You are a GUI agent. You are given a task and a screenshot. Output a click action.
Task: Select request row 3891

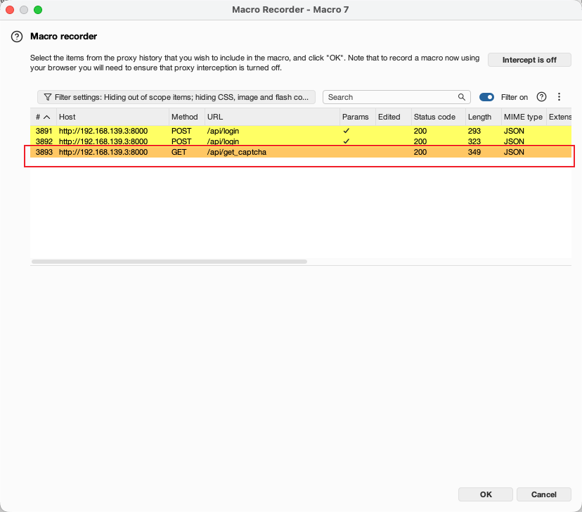[301, 131]
